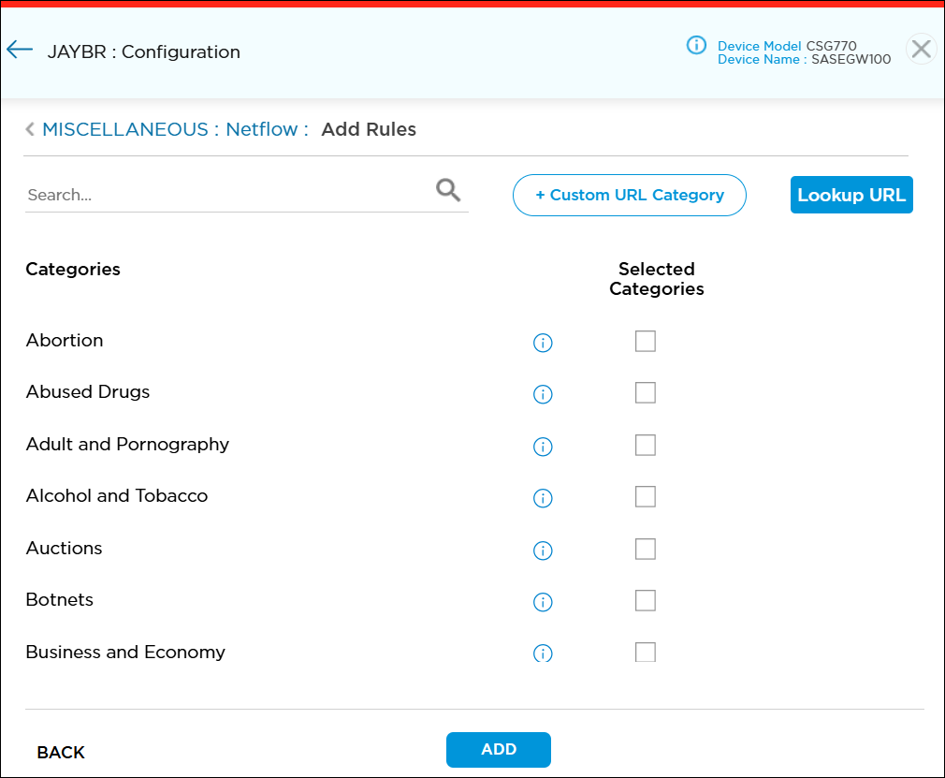
Task: Collapse using the breadcrumb back chevron
Action: [x=29, y=129]
